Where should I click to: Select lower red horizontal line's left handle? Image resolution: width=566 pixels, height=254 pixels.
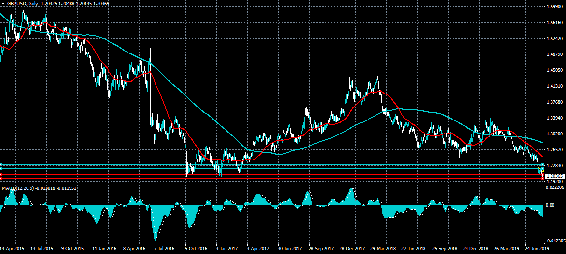(x=1, y=179)
